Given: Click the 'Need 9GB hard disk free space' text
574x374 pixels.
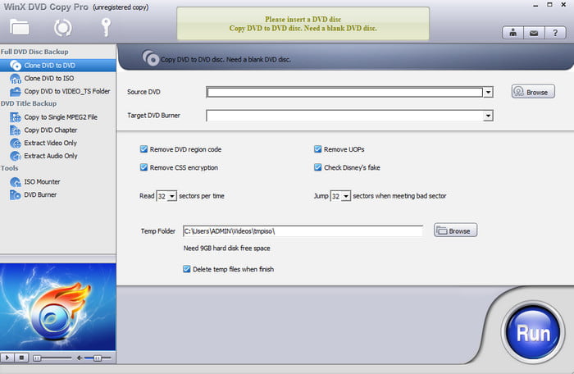Looking at the screenshot, I should point(226,249).
